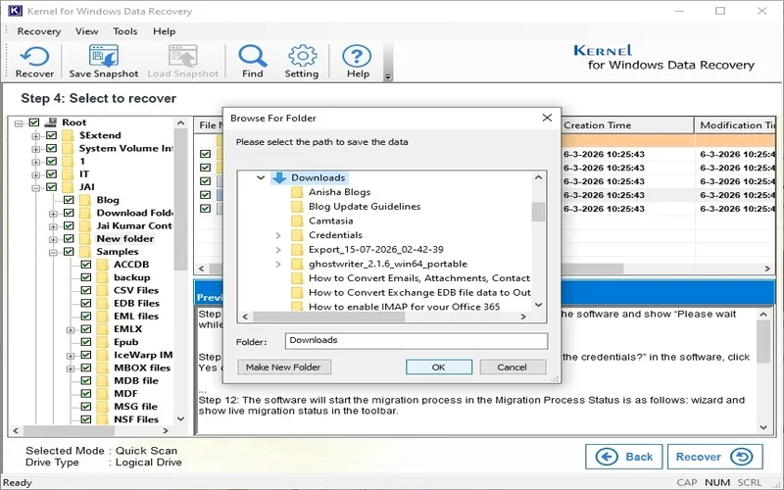The height and width of the screenshot is (490, 784).
Task: Toggle the System Volume Information checkbox
Action: point(52,148)
